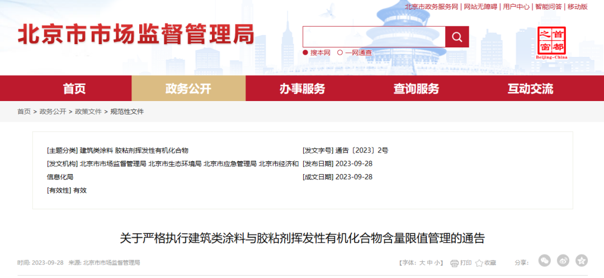This screenshot has width=604, height=278.
Task: Click the 北京市市场监督管理局 site title
Action: tap(135, 34)
